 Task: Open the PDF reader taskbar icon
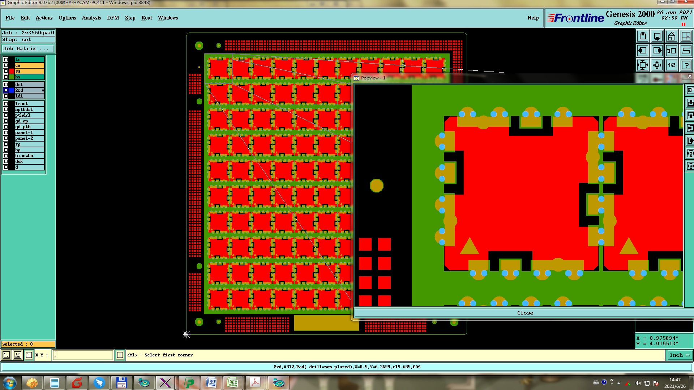255,383
